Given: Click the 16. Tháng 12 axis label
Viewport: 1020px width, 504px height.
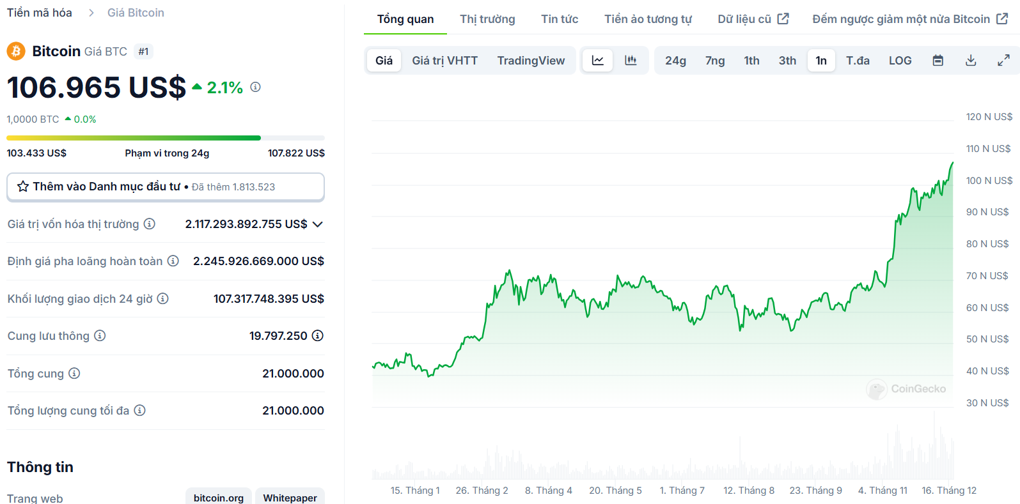Looking at the screenshot, I should [949, 491].
